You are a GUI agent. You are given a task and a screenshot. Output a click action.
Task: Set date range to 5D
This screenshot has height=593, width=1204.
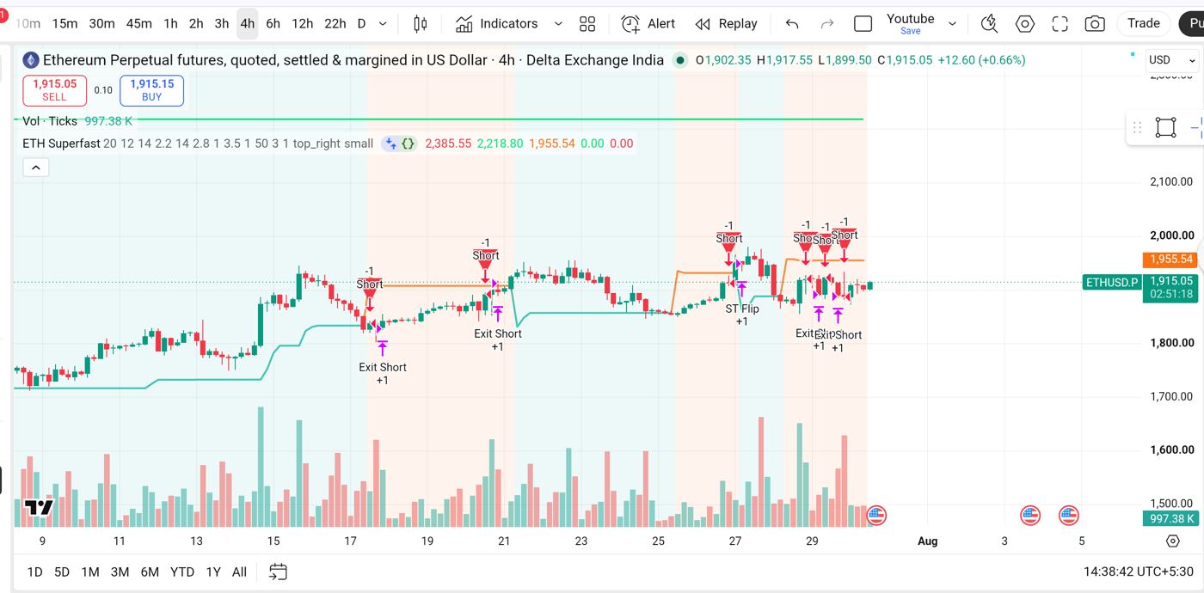(x=62, y=572)
